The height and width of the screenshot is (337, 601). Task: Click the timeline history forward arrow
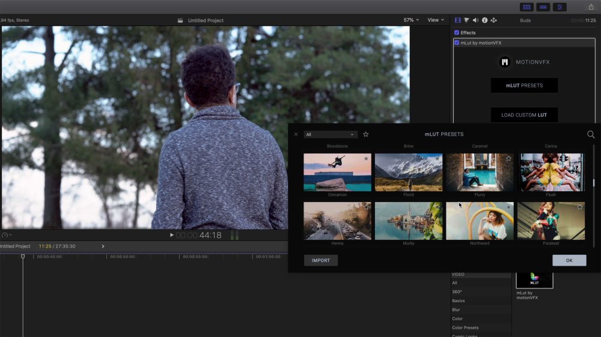coord(103,246)
